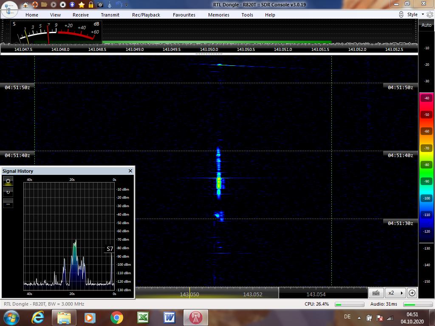Open the Transmit ribbon tab
Image resolution: width=435 pixels, height=326 pixels.
(x=110, y=15)
